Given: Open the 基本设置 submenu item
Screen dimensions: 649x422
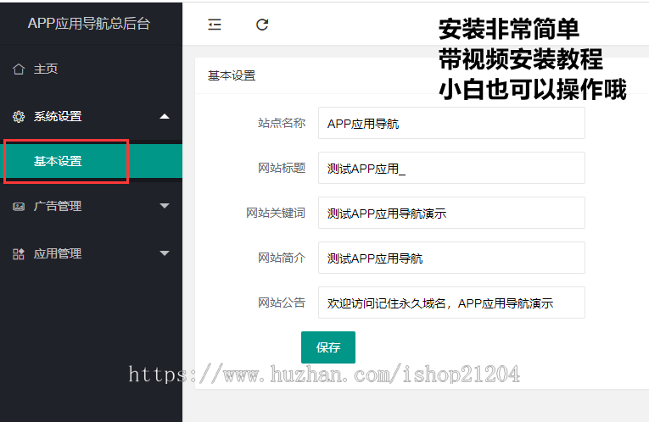Looking at the screenshot, I should pyautogui.click(x=91, y=161).
